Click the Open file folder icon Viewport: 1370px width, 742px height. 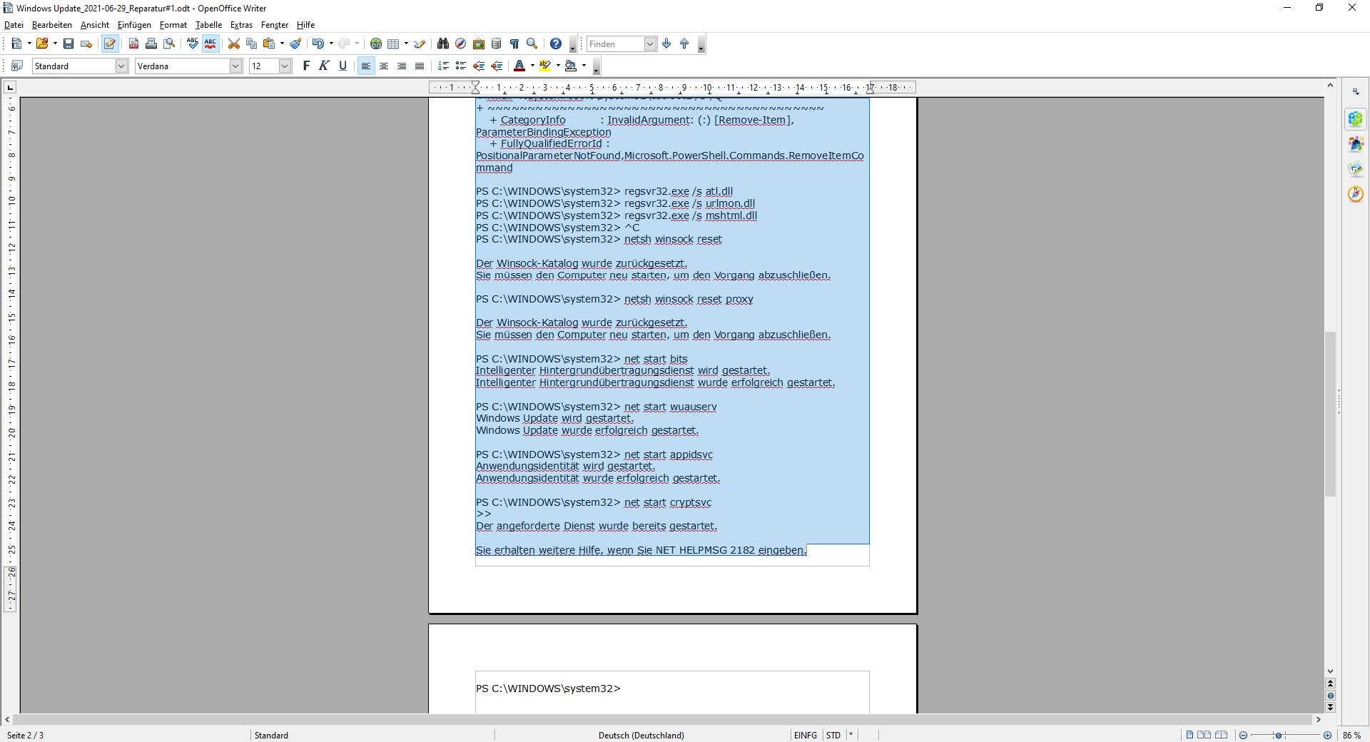[x=42, y=44]
